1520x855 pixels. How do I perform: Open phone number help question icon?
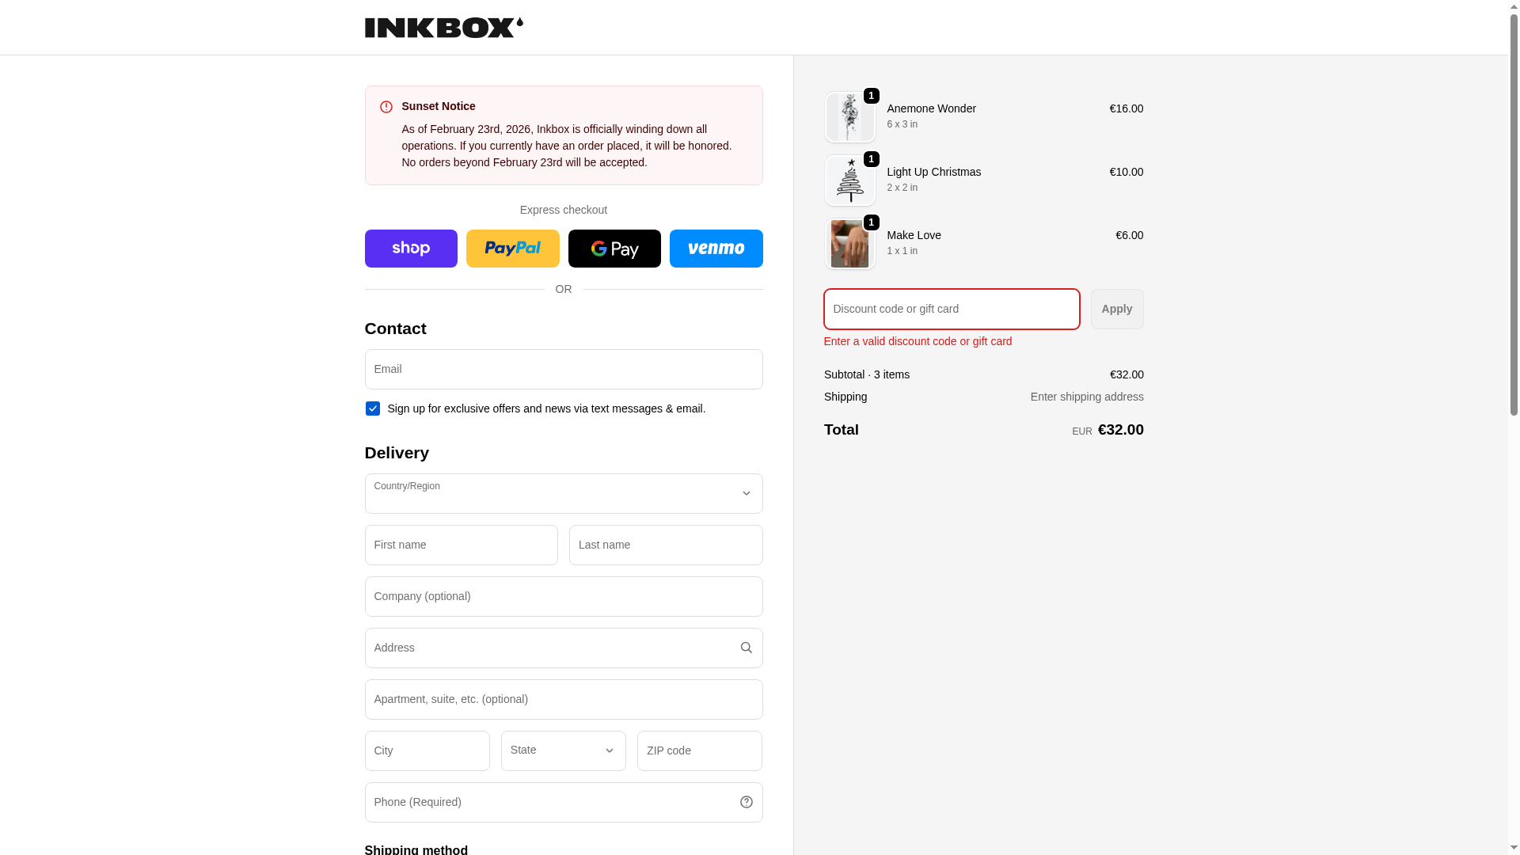pos(746,802)
